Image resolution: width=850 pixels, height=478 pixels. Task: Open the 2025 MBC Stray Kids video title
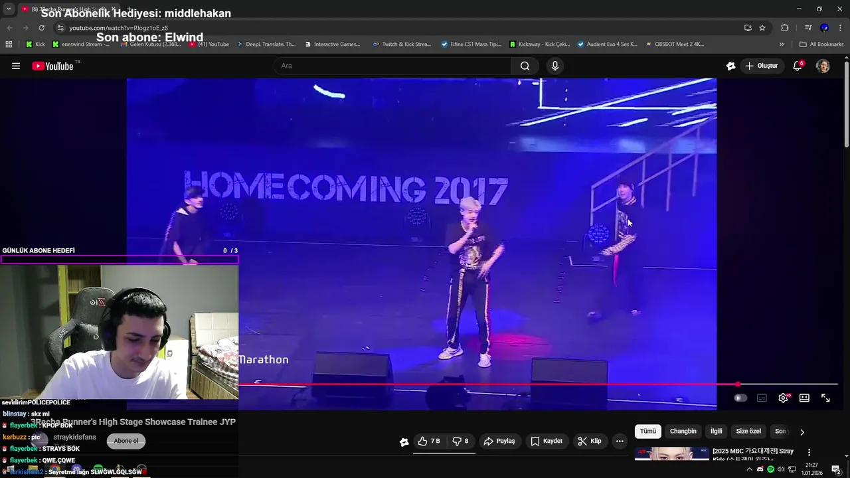(x=753, y=455)
